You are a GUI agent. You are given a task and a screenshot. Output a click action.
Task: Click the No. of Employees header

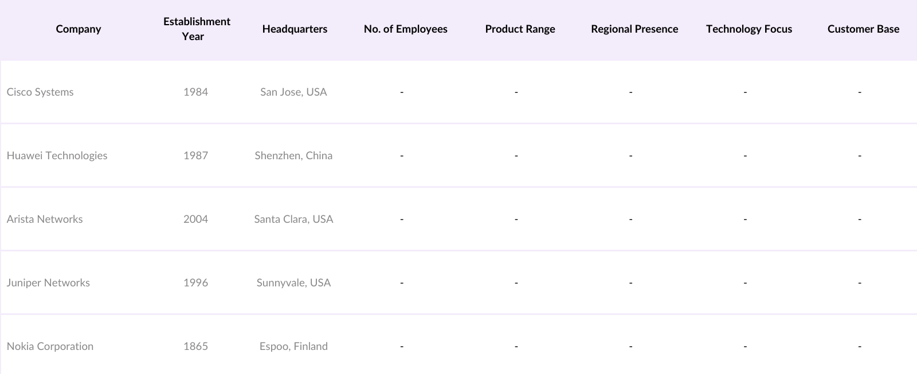405,29
